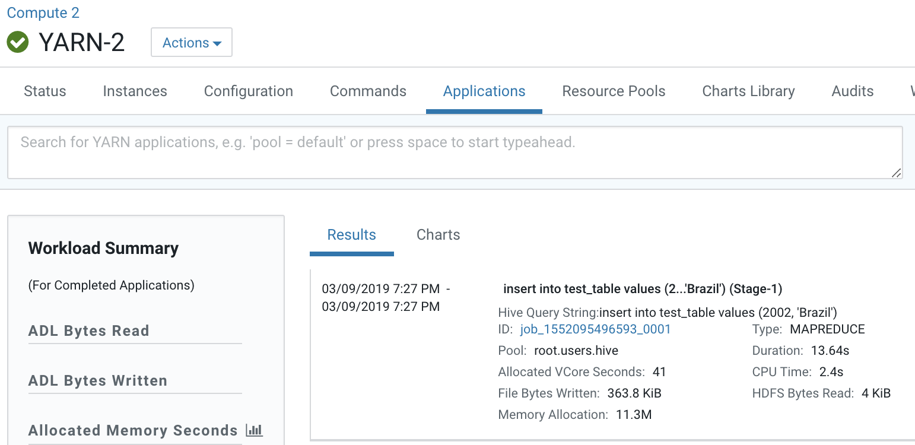This screenshot has height=445, width=915.
Task: Switch to the Commands tab
Action: point(368,91)
